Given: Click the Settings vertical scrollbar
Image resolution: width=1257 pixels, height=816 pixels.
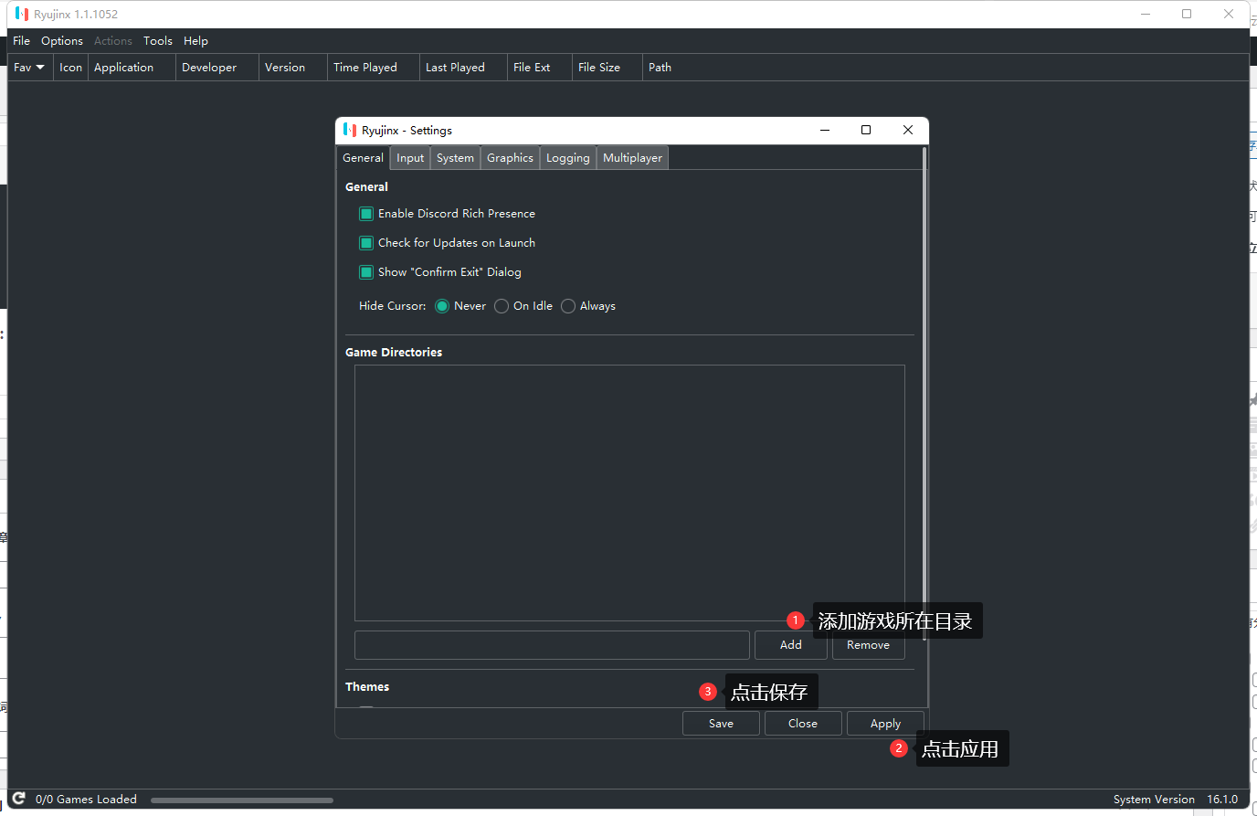Looking at the screenshot, I should 924,393.
